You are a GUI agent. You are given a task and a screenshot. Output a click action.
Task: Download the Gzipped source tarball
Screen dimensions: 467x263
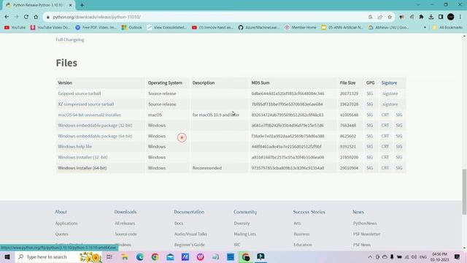tap(80, 94)
